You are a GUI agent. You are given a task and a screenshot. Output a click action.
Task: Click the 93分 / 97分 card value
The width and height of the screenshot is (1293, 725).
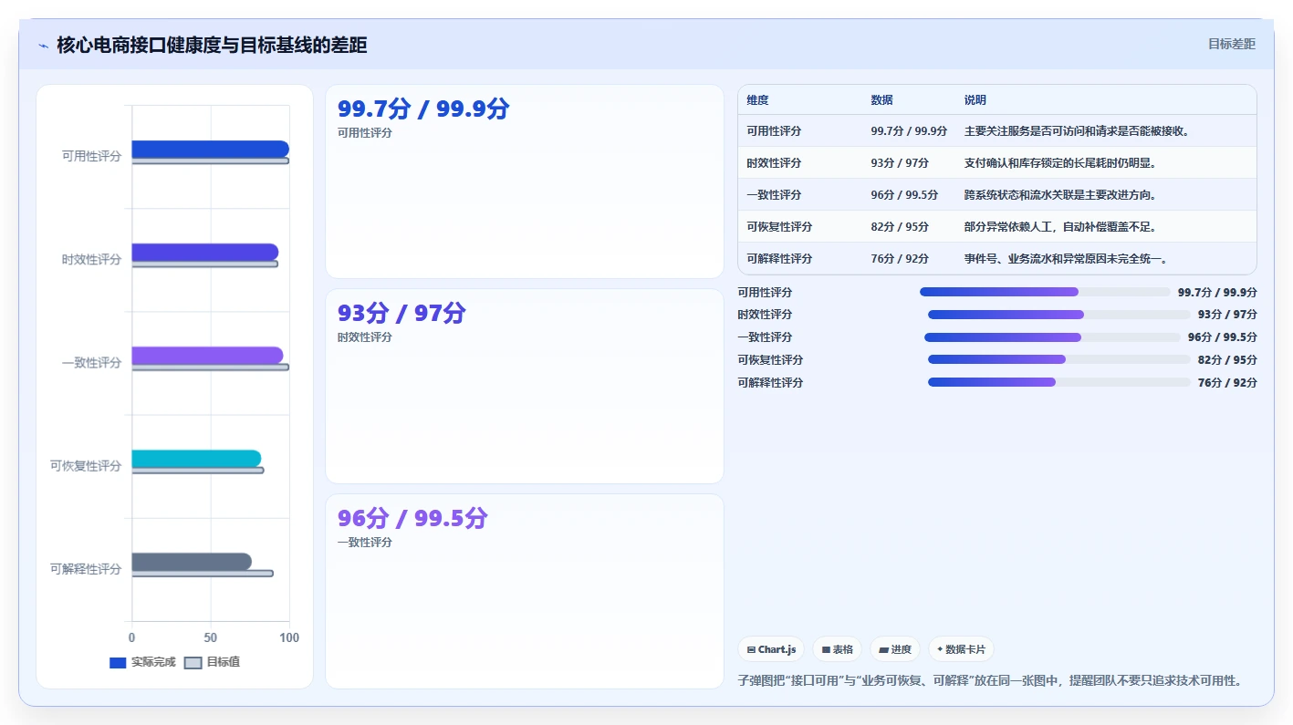pos(401,313)
